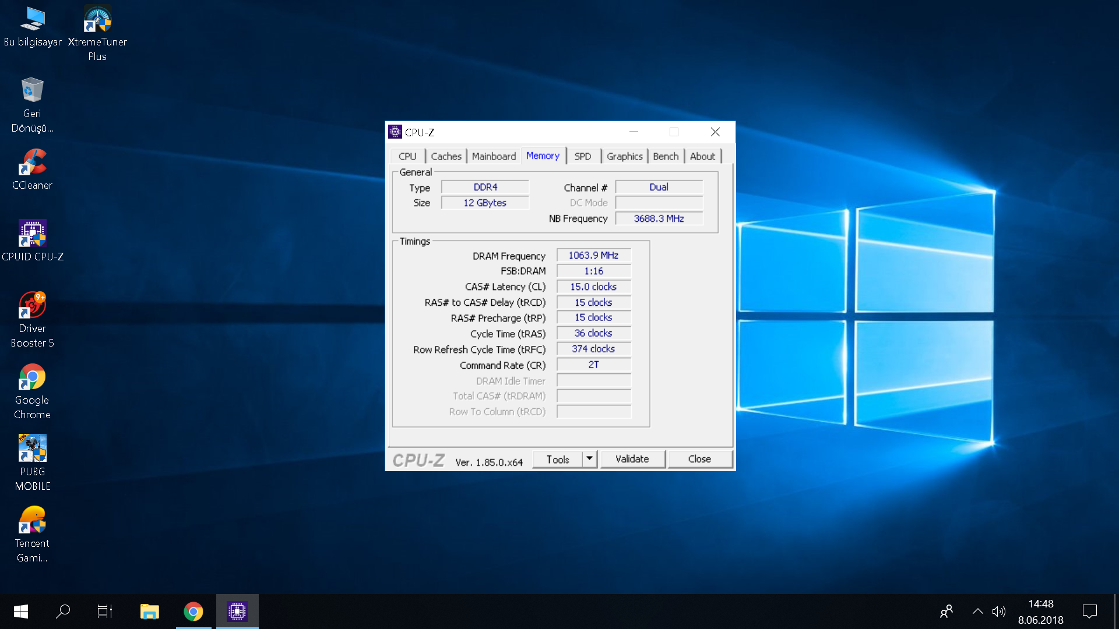Image resolution: width=1119 pixels, height=629 pixels.
Task: Switch to the SPD tab
Action: coord(582,156)
